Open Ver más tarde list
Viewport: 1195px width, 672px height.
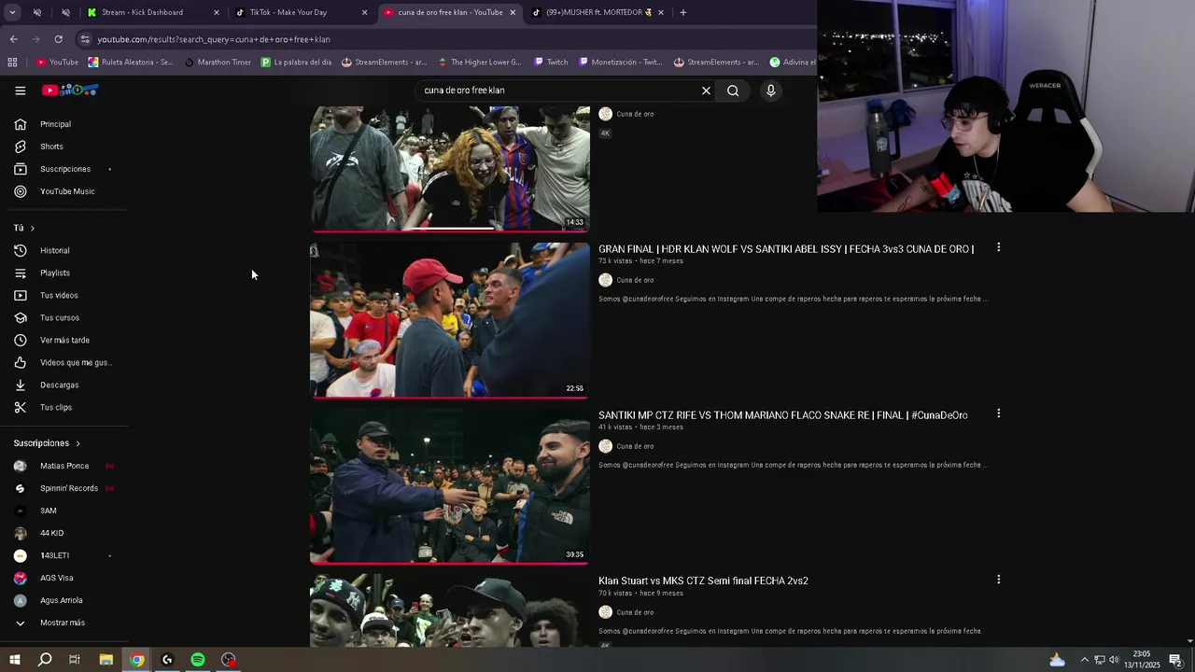click(64, 340)
